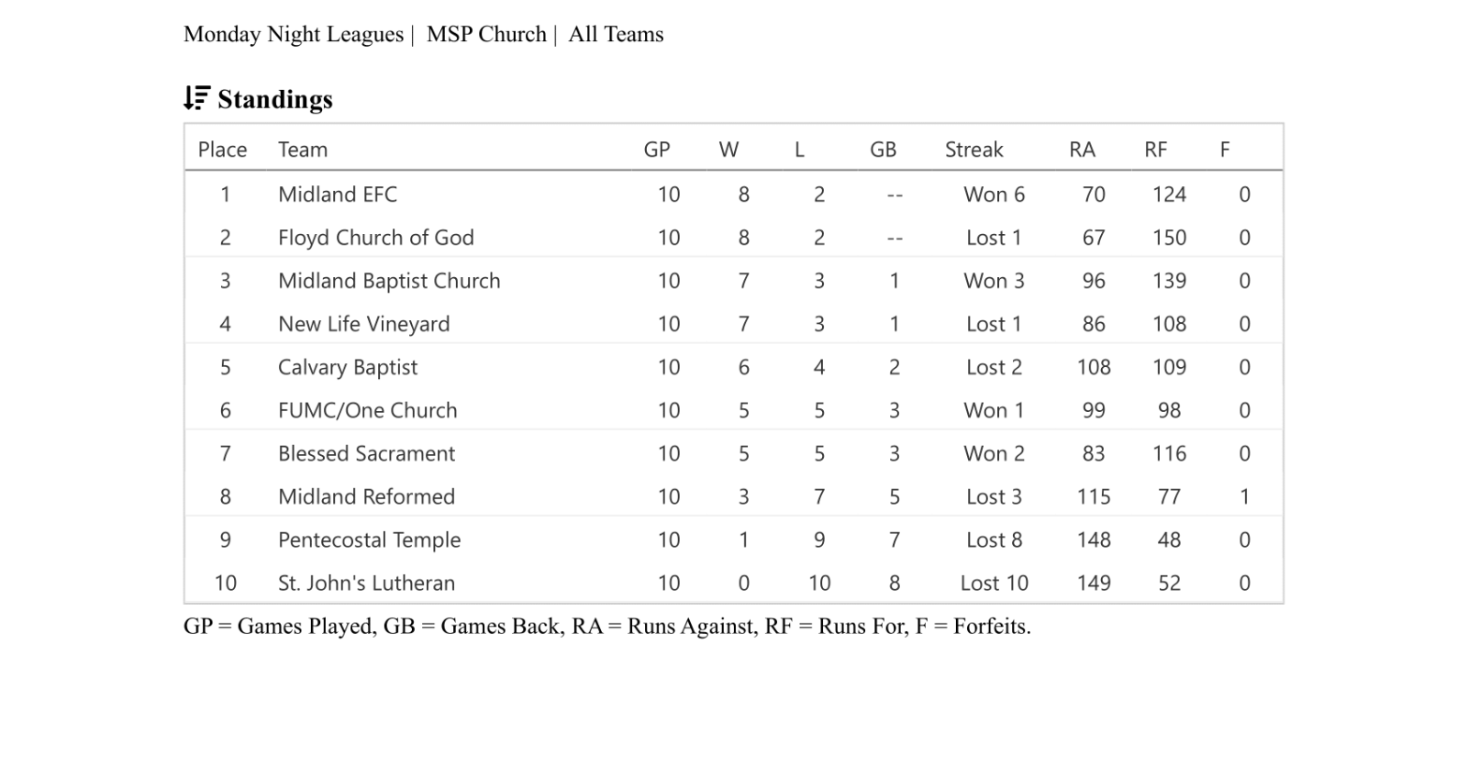Click the W wins column header
The image size is (1468, 757).
coord(728,150)
